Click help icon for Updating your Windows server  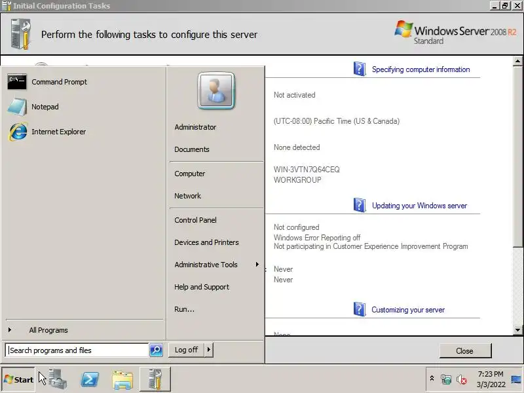tap(359, 205)
